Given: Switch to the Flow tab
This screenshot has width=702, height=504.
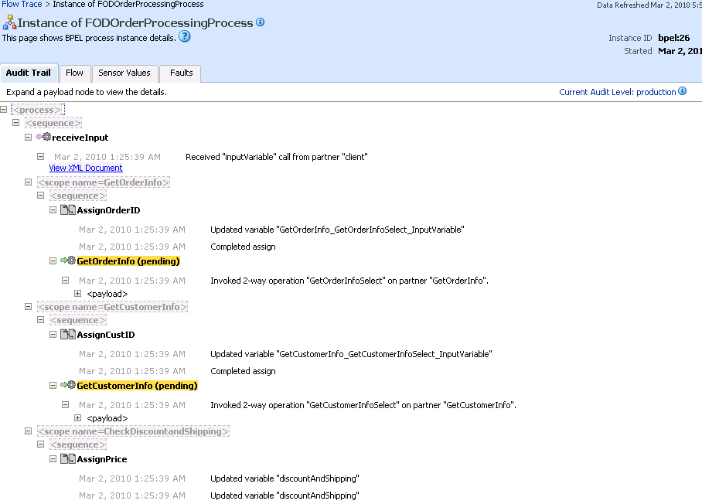Looking at the screenshot, I should pyautogui.click(x=74, y=73).
